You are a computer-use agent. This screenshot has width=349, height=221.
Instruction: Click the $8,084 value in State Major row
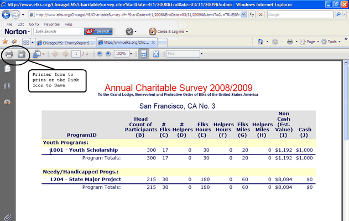coord(283,179)
